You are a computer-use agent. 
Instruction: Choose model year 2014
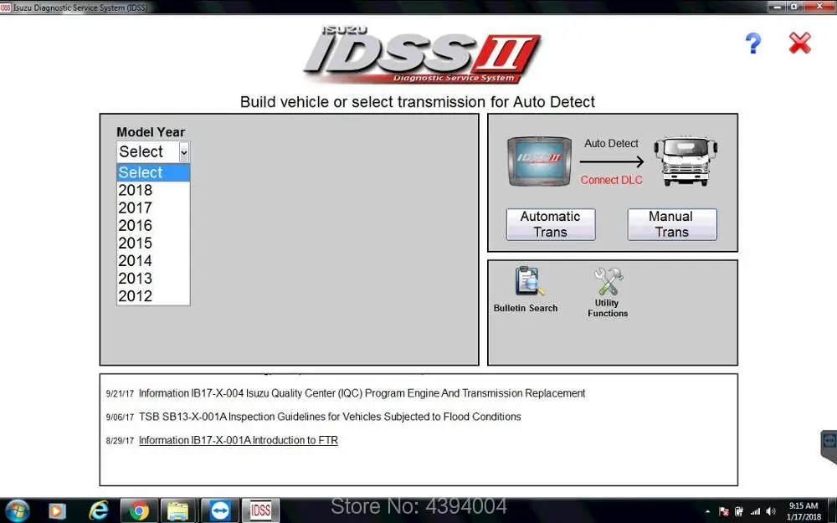tap(153, 260)
